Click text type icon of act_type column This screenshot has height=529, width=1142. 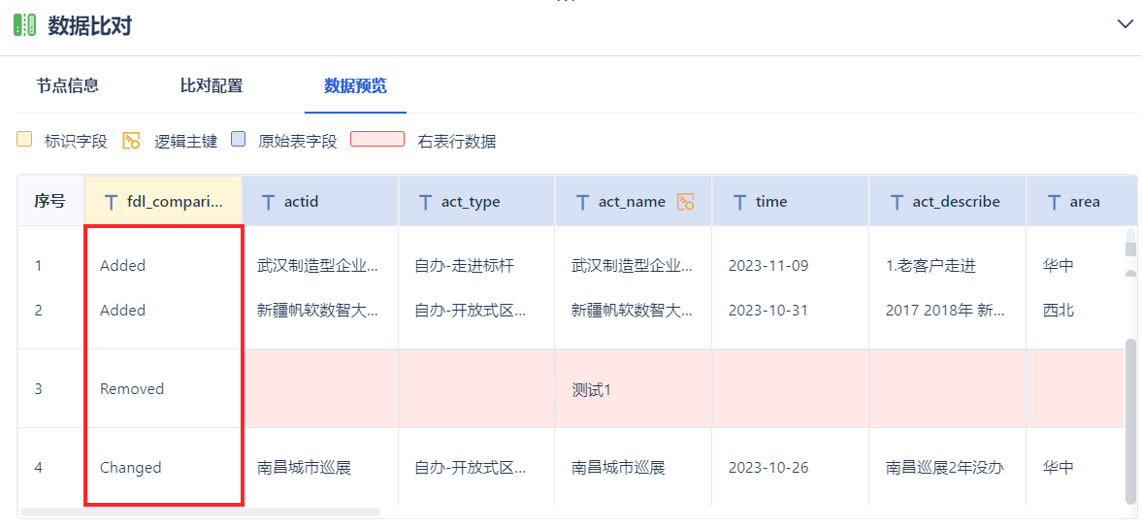coord(425,202)
